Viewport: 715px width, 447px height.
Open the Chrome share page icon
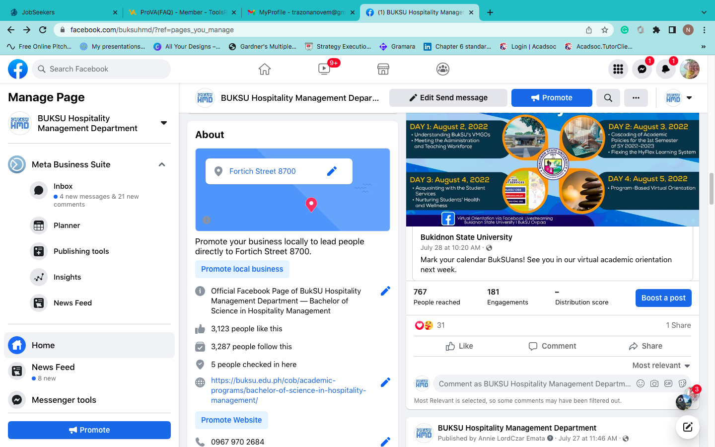[589, 30]
